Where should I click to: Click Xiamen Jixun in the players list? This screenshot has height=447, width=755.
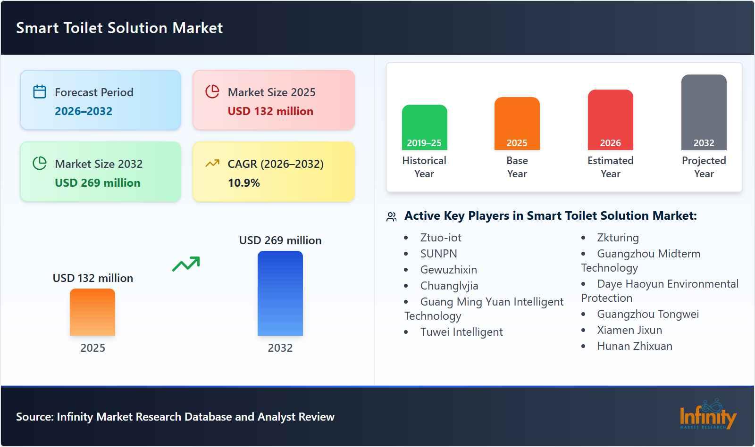[629, 330]
